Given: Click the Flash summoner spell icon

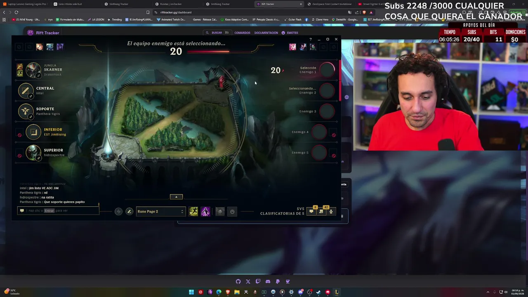Looking at the screenshot, I should click(x=193, y=212).
